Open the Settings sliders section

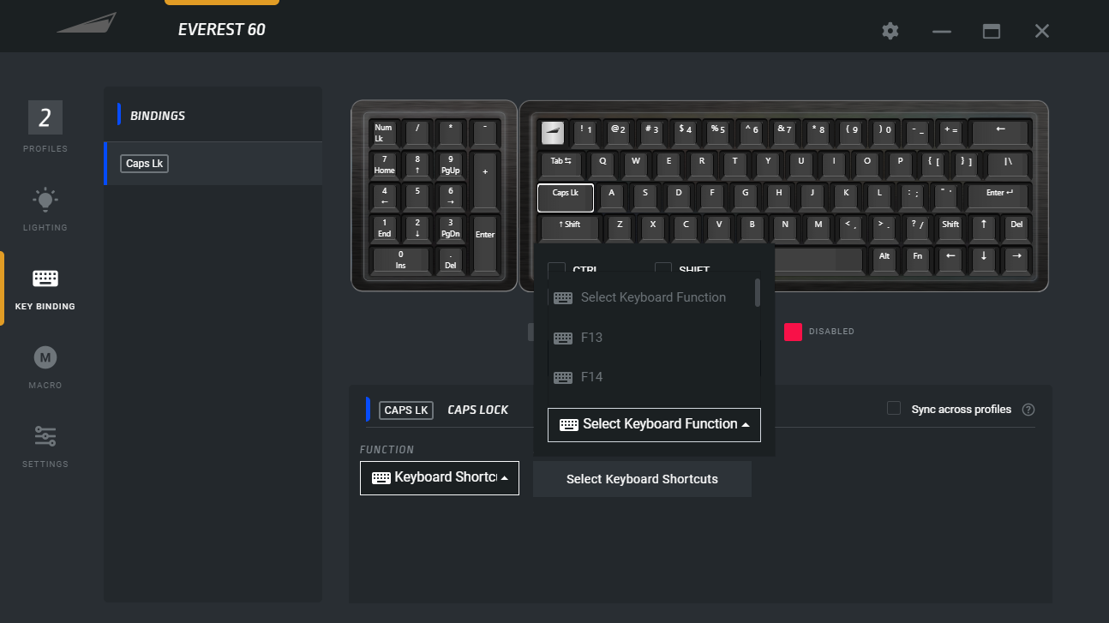[45, 446]
